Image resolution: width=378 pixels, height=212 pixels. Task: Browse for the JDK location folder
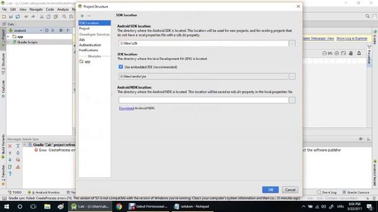pos(292,76)
